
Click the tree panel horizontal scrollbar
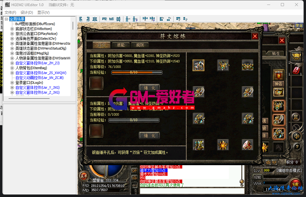coord(29,98)
